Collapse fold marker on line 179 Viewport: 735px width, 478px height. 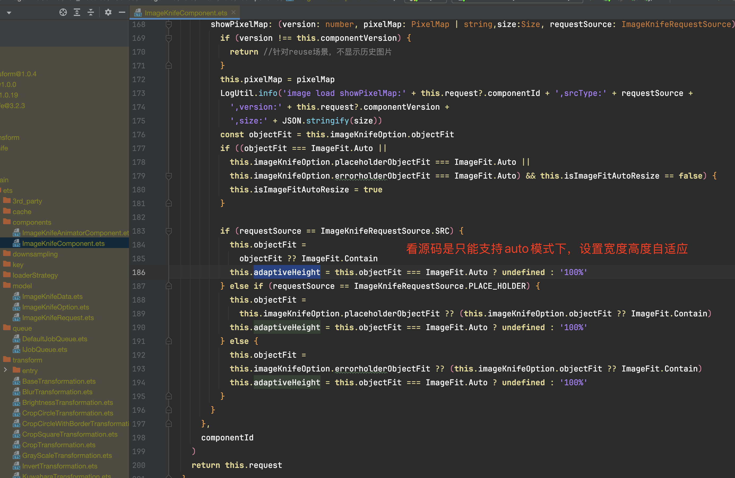coord(168,176)
